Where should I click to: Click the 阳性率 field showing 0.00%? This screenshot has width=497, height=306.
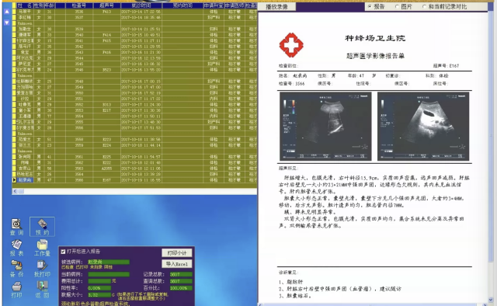[99, 288]
